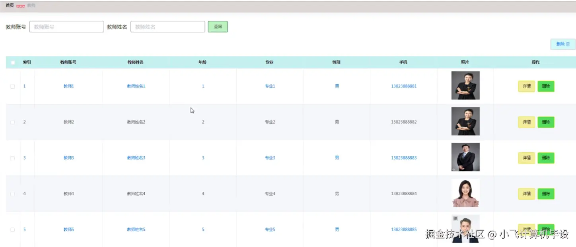Click the 专业5 cell

(270, 229)
